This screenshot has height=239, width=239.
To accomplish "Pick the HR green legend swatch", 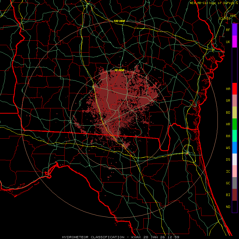I will click(x=234, y=124).
